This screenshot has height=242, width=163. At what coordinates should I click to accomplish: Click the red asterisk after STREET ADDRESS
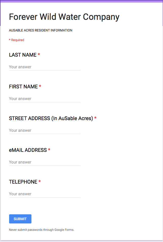[95, 118]
